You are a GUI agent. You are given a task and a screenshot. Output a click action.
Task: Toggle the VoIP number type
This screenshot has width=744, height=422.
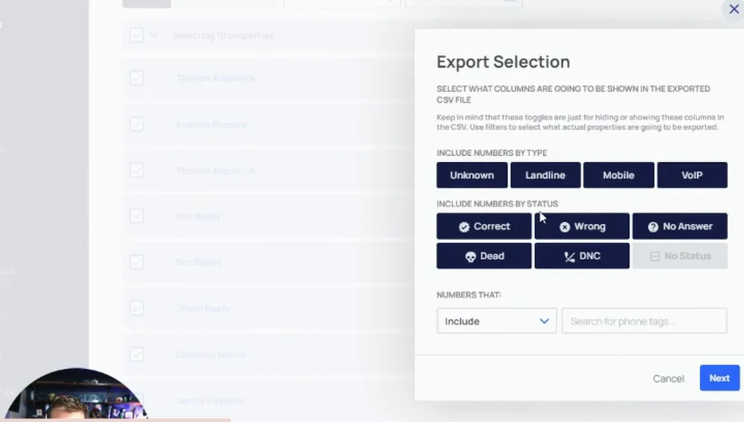(x=692, y=175)
